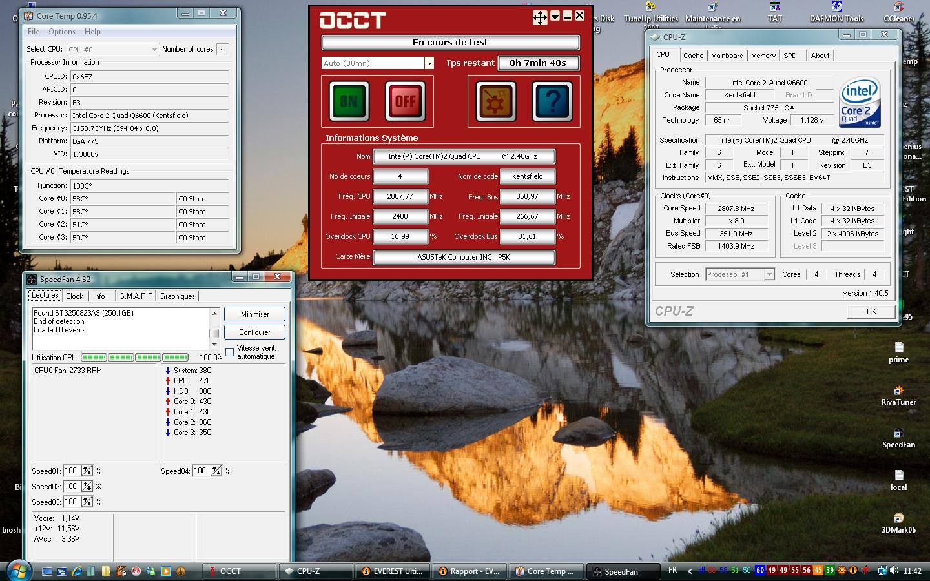Adjust Speed04 spinner arrows
Image resolution: width=930 pixels, height=581 pixels.
[216, 471]
